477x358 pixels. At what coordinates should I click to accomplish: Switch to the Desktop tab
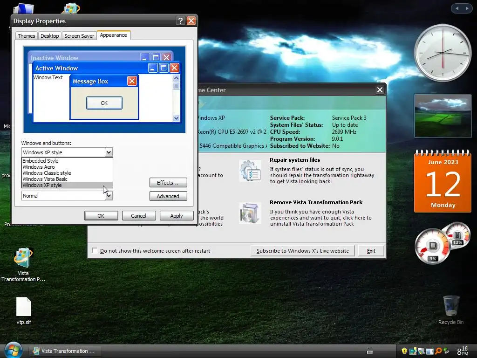pyautogui.click(x=49, y=36)
